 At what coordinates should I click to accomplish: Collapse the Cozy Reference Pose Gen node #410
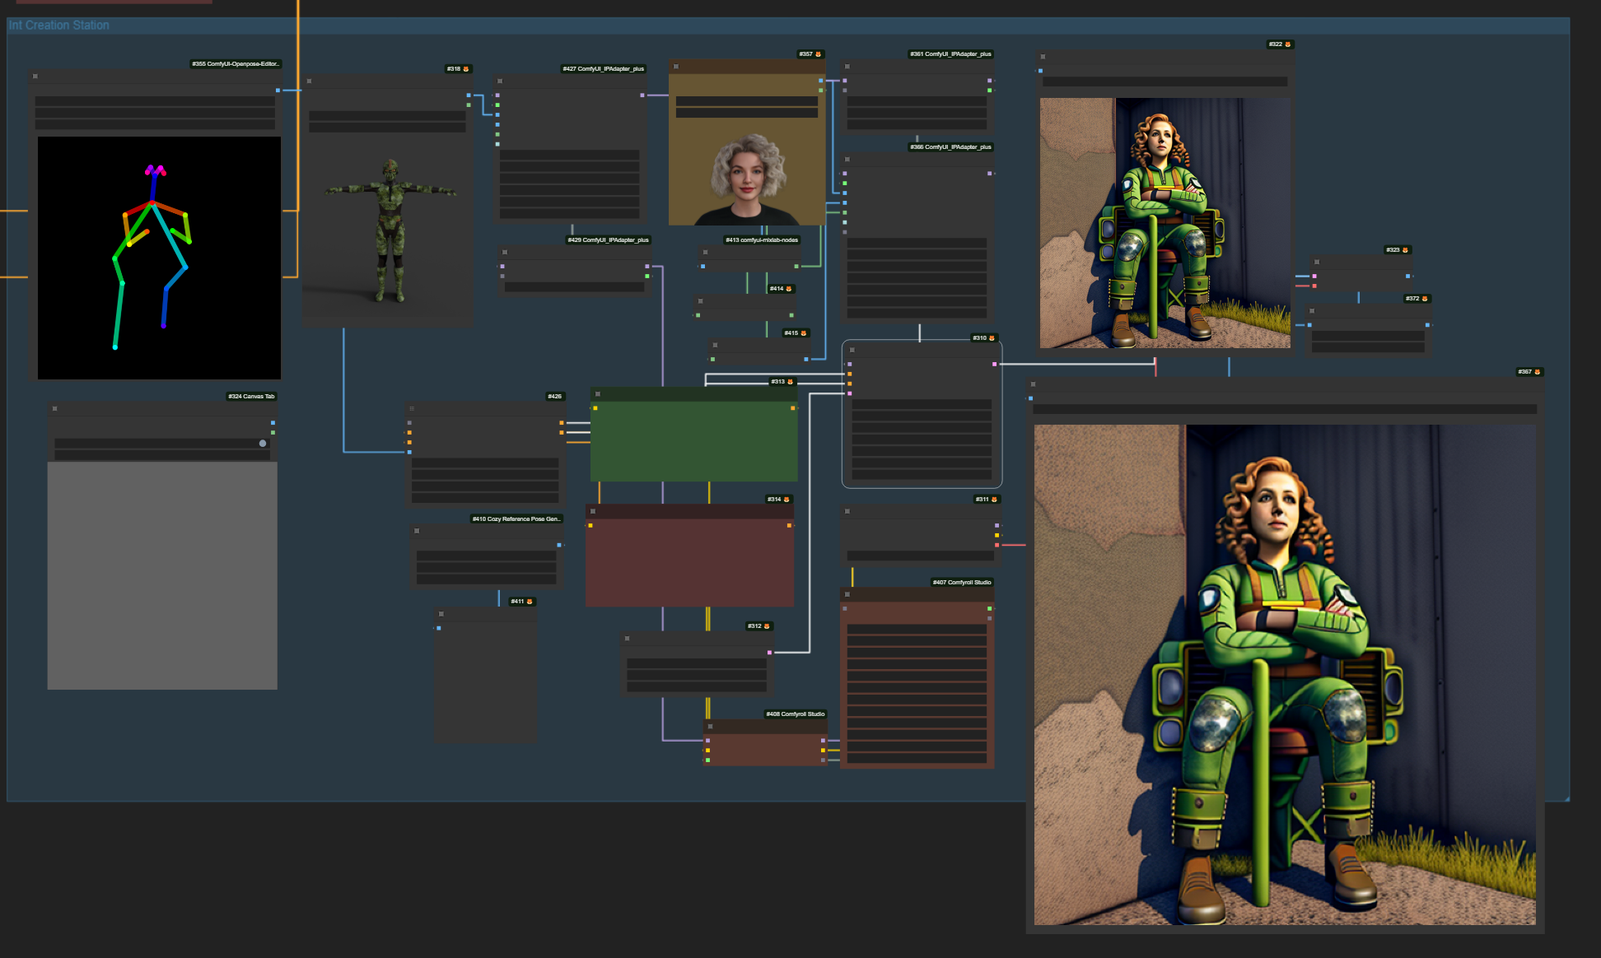point(417,531)
